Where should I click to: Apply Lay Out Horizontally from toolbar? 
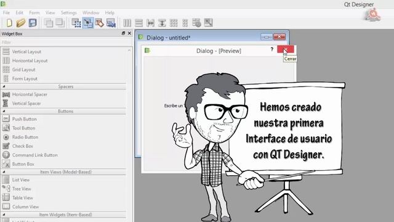(127, 23)
